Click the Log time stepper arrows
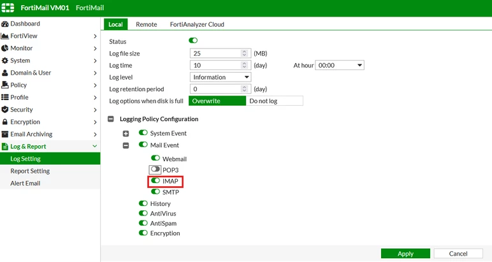492x262 pixels. (x=245, y=65)
